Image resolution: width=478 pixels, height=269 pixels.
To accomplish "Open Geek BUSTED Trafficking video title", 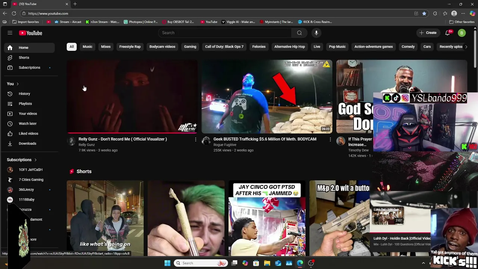I will pyautogui.click(x=265, y=139).
